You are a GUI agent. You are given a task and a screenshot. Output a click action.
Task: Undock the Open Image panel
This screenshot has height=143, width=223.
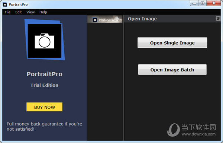click(x=218, y=18)
